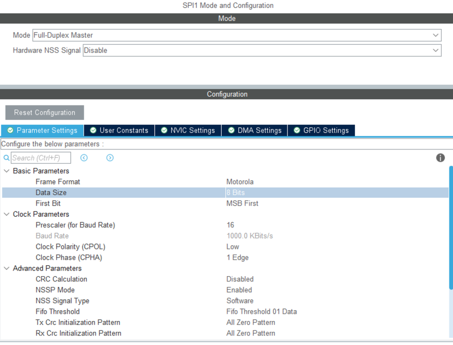
Task: Click the prescaler value 16
Action: [x=230, y=225]
